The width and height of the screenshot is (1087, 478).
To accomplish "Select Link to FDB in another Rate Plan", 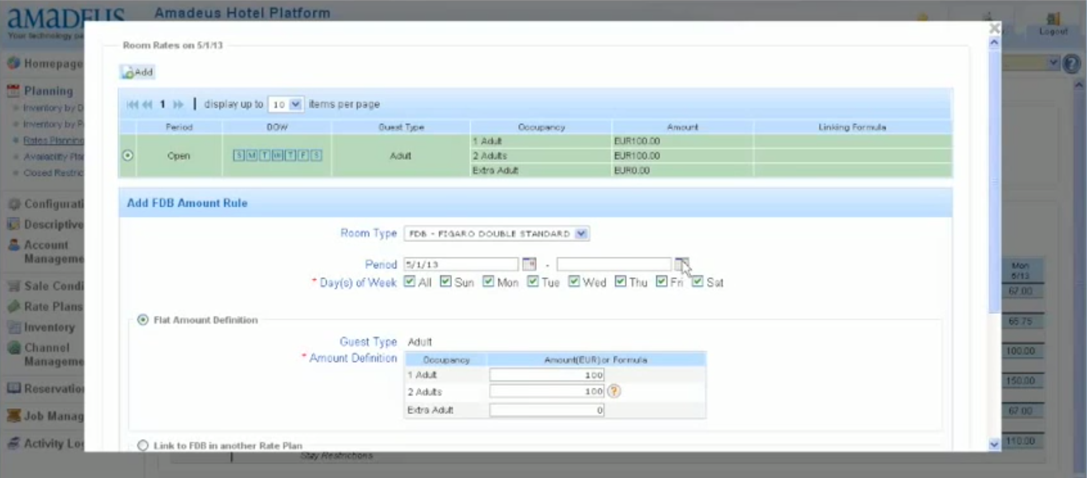I will coord(143,445).
